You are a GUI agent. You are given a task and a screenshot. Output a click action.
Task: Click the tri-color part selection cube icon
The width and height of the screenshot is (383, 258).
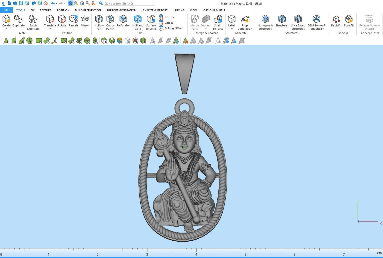[120, 41]
